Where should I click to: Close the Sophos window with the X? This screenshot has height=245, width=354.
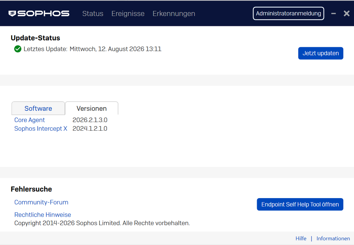pyautogui.click(x=347, y=13)
